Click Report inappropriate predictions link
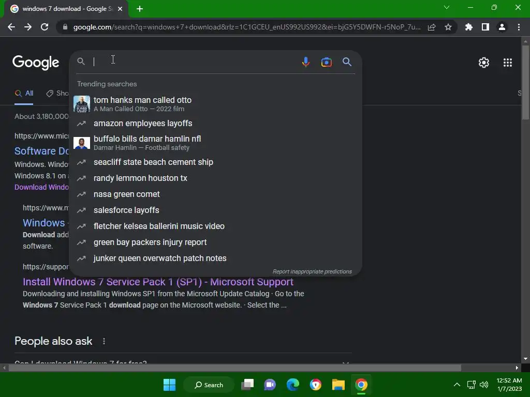Screen dimensions: 530x397 click(x=312, y=271)
